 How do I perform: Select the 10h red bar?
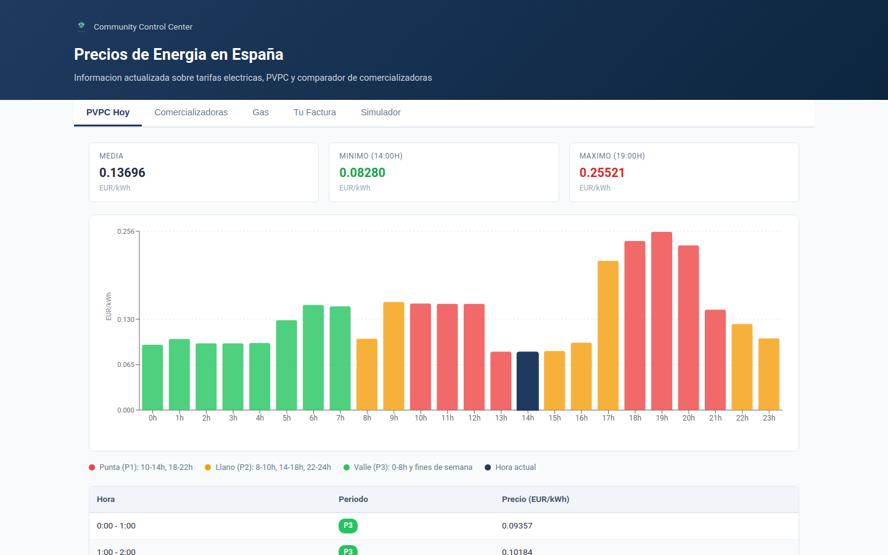pyautogui.click(x=421, y=356)
